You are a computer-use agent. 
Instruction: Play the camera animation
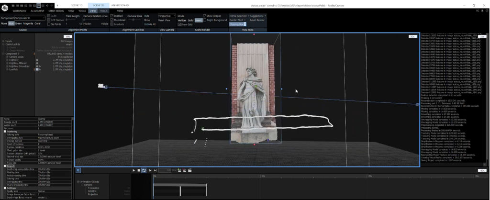pos(134,170)
